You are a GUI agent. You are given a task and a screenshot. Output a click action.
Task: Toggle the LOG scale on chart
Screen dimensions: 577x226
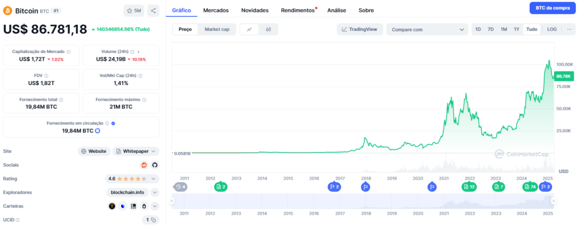click(x=552, y=29)
